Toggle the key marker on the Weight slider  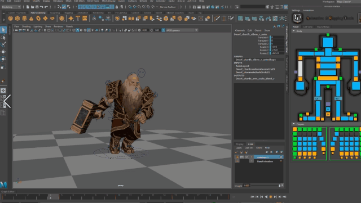(x=282, y=186)
